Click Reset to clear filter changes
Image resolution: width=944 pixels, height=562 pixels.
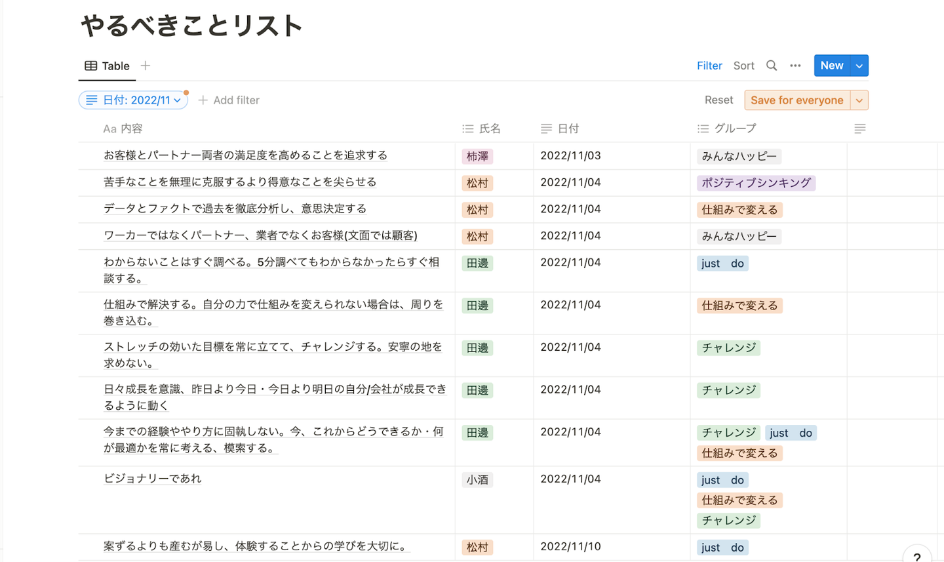coord(718,100)
